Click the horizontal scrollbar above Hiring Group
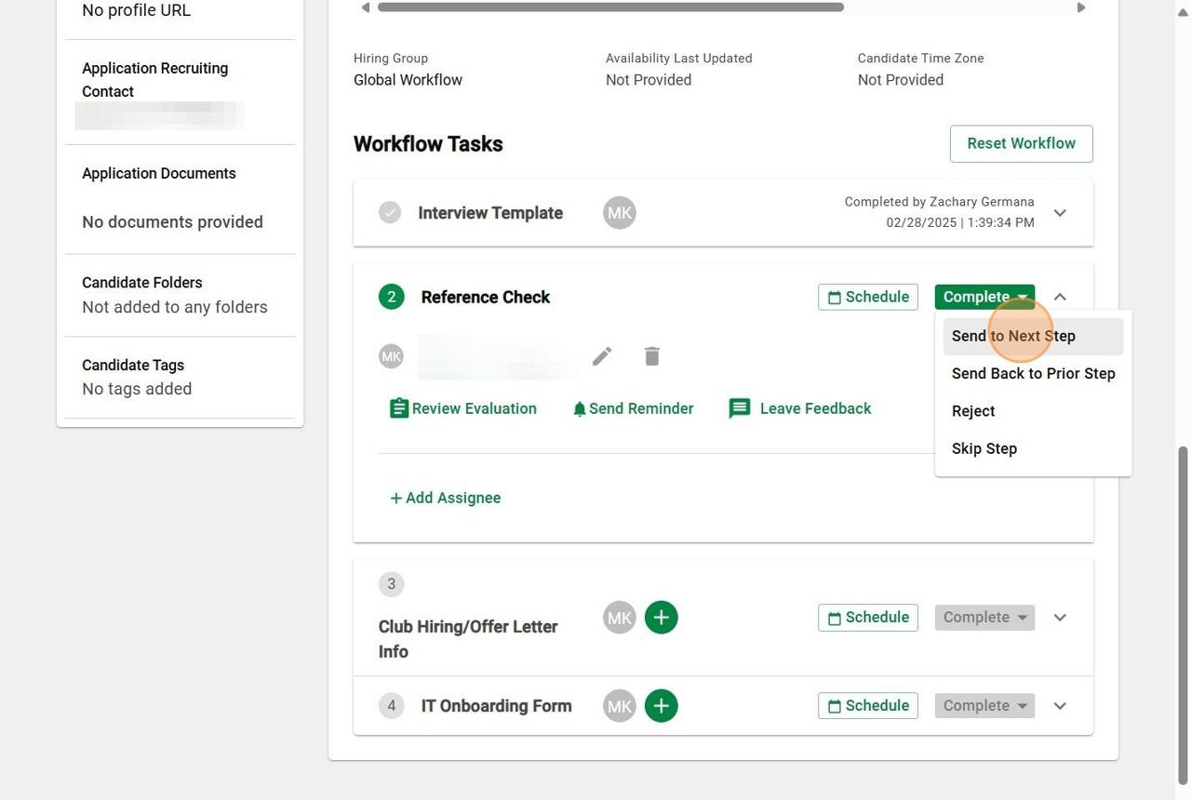 pos(610,7)
